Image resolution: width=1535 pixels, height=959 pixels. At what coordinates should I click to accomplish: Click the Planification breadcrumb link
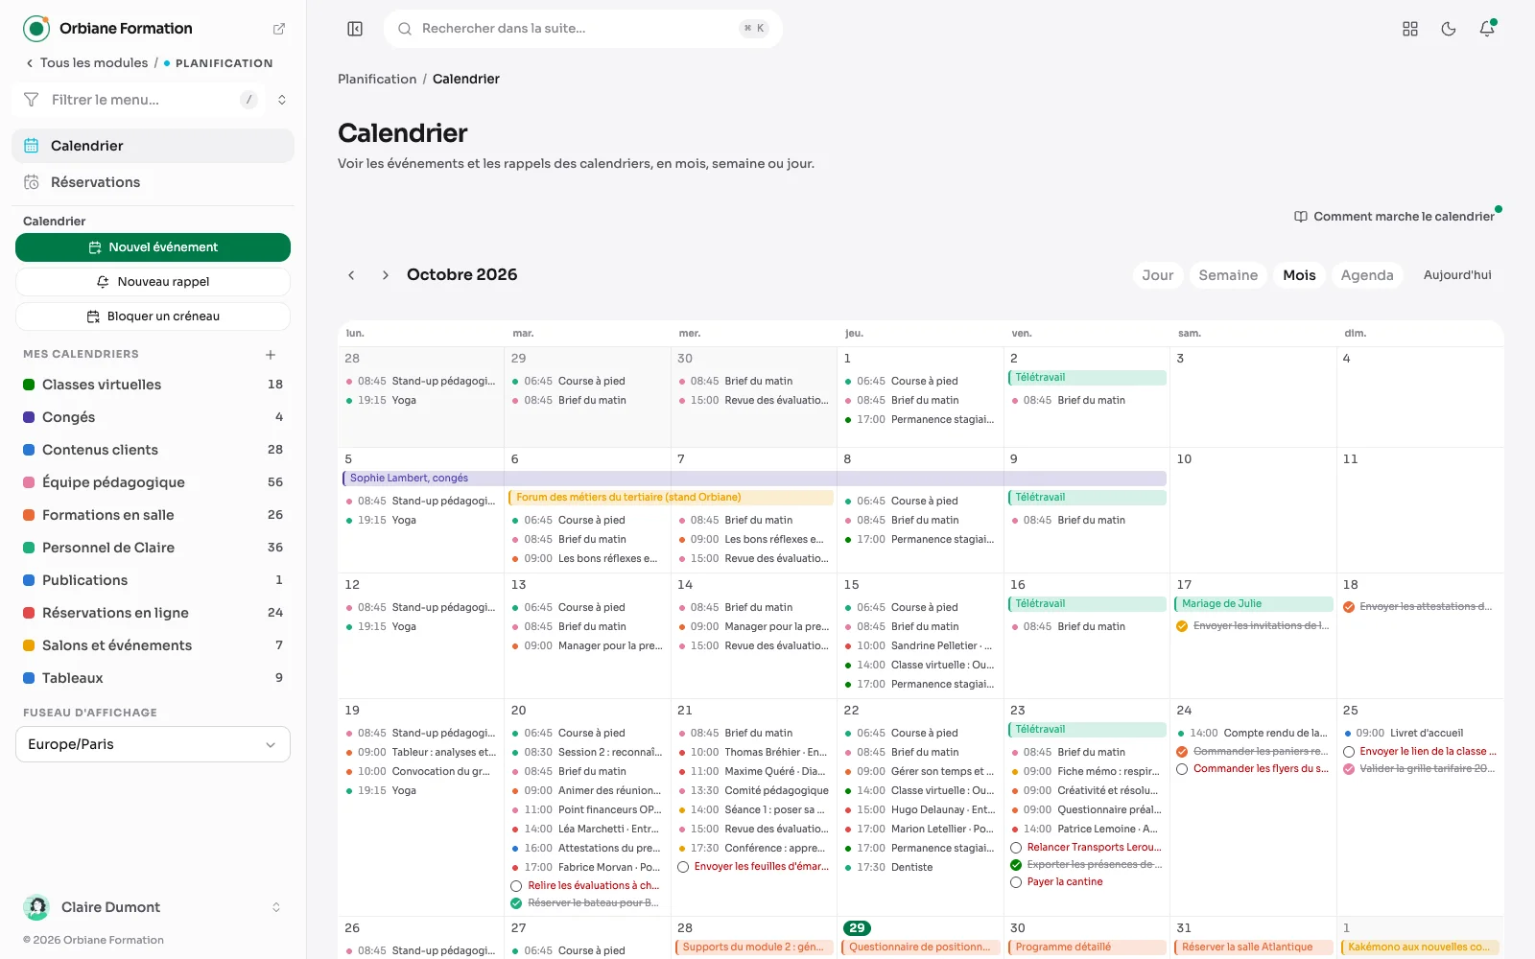tap(377, 80)
